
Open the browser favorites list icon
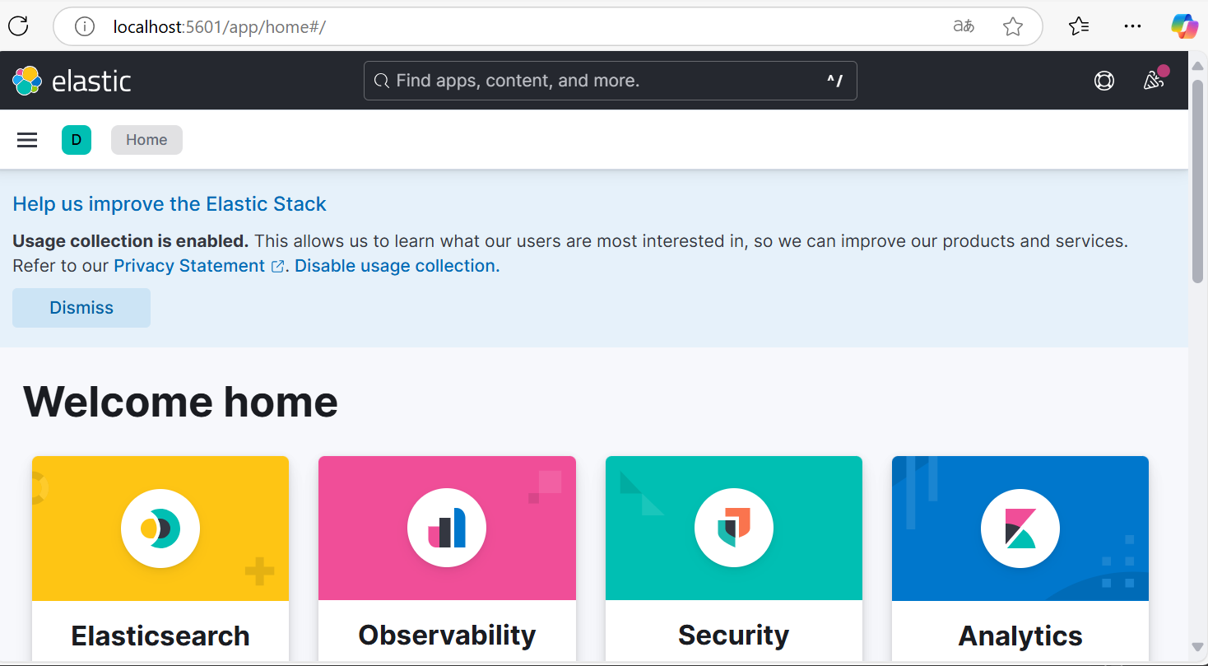[1079, 26]
